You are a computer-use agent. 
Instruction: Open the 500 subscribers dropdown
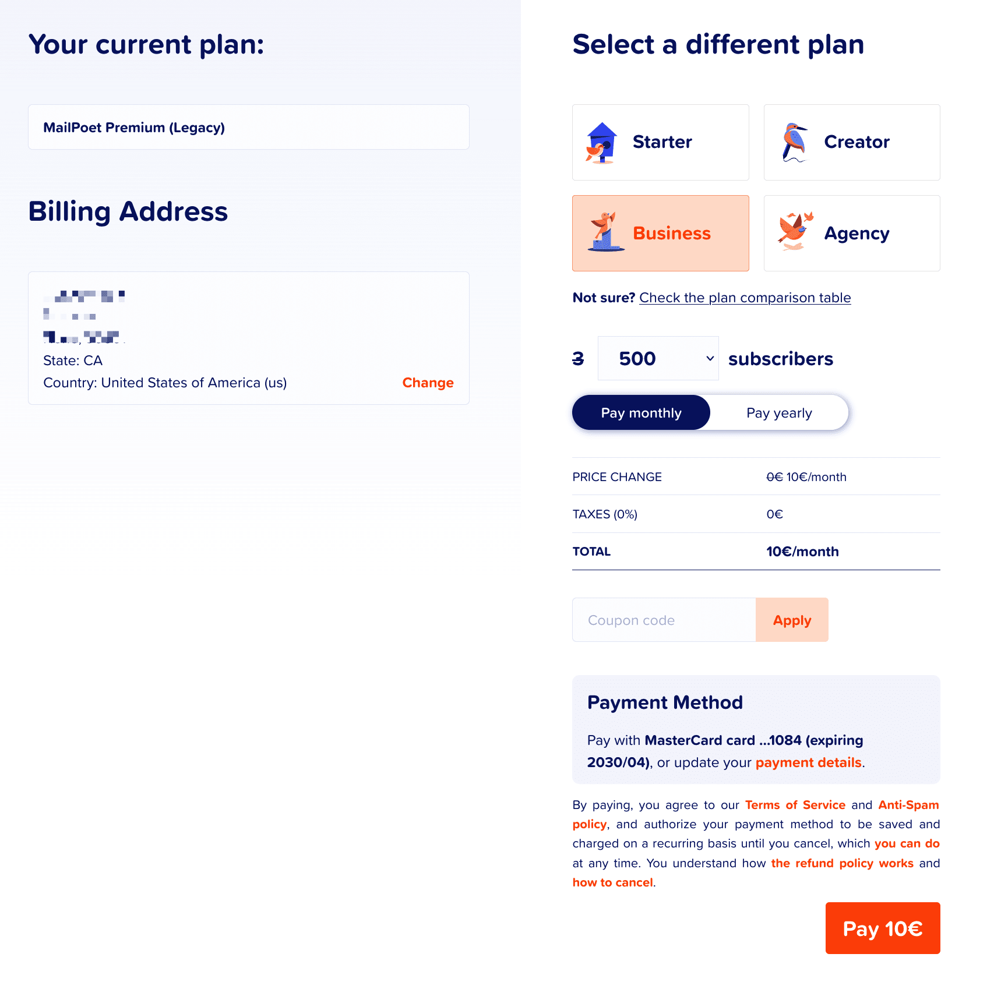(657, 359)
